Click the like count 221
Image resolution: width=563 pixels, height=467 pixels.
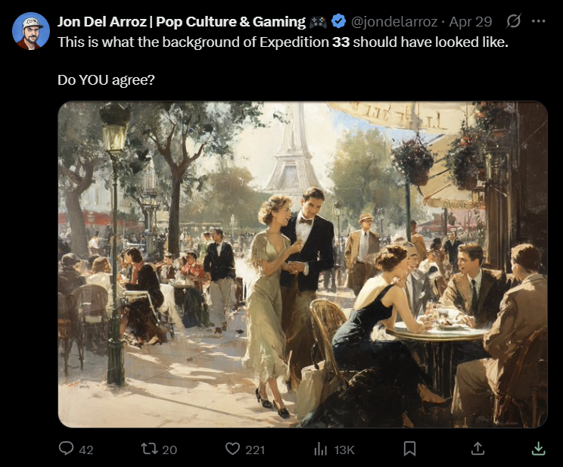pyautogui.click(x=255, y=450)
